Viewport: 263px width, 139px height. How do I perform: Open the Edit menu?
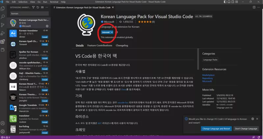click(14, 2)
